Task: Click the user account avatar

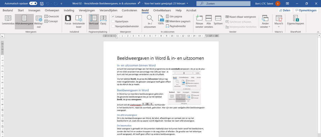Action: [x=278, y=4]
